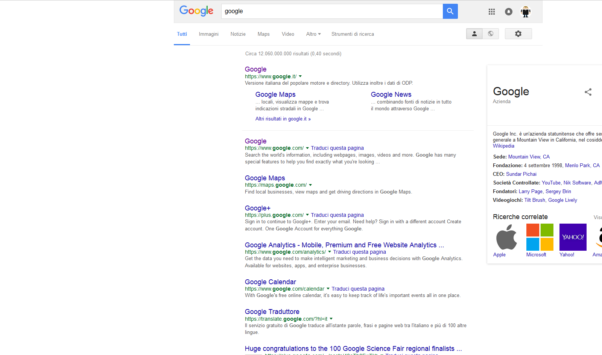Open the Google News sitelink

tap(391, 94)
